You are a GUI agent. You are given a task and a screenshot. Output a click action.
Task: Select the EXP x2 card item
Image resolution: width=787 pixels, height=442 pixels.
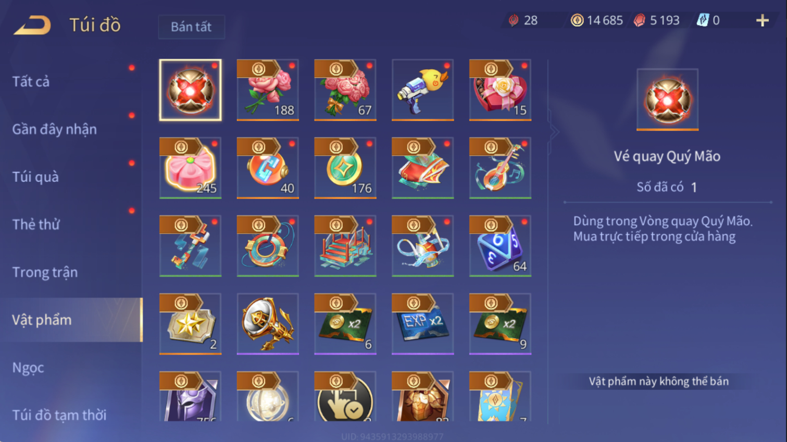click(422, 324)
